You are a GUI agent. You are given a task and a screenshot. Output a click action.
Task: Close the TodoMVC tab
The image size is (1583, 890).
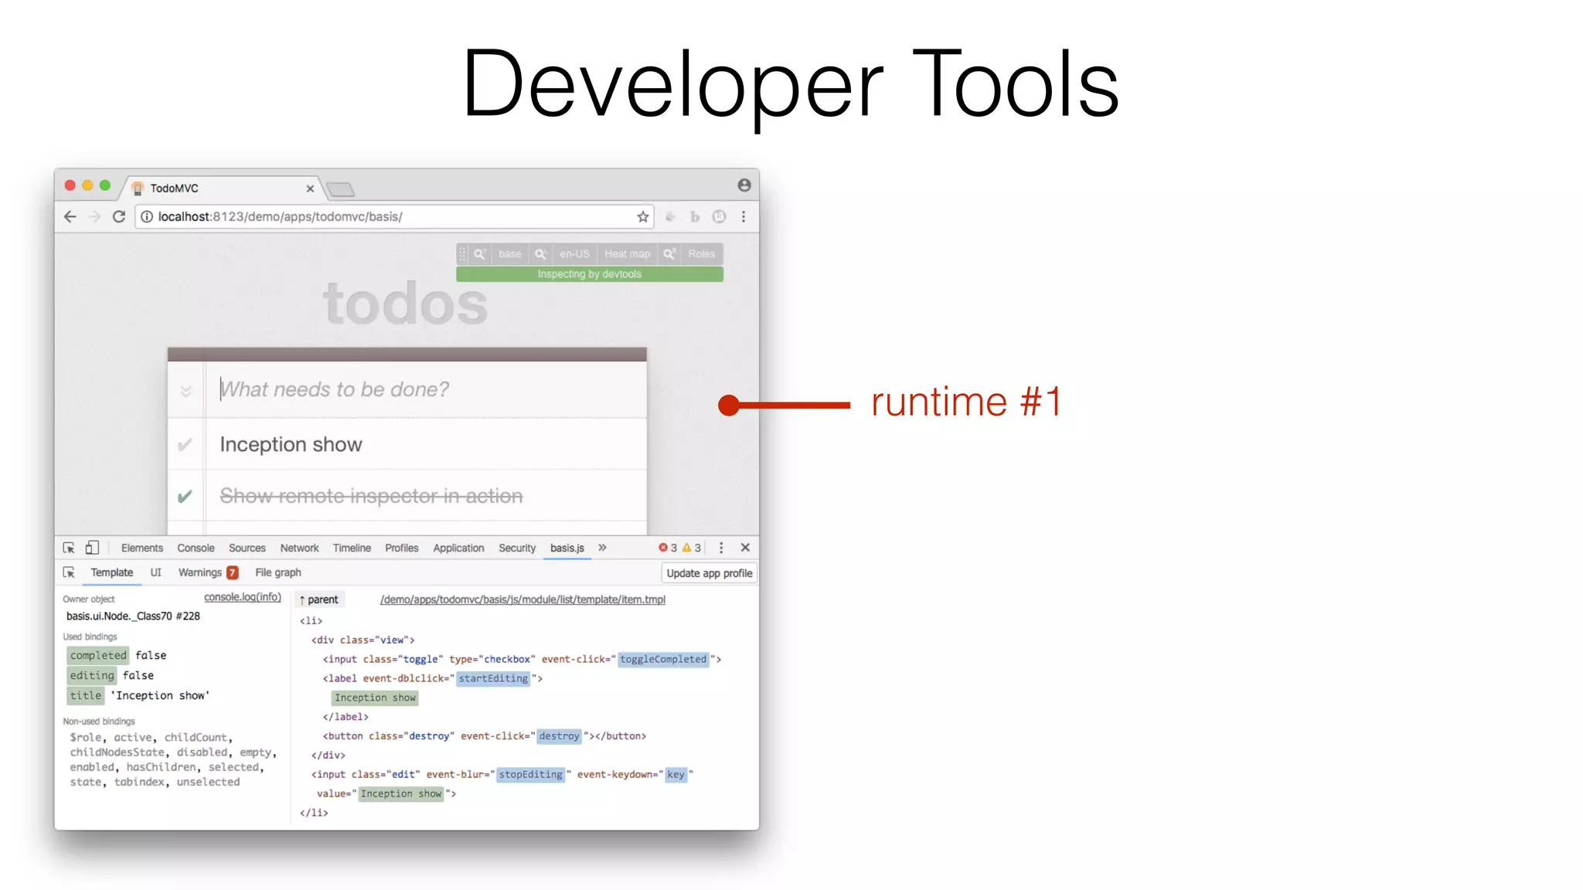[x=310, y=189]
